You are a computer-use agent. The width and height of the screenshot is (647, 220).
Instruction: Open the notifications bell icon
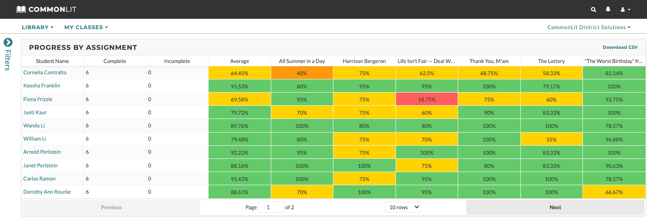pos(608,9)
